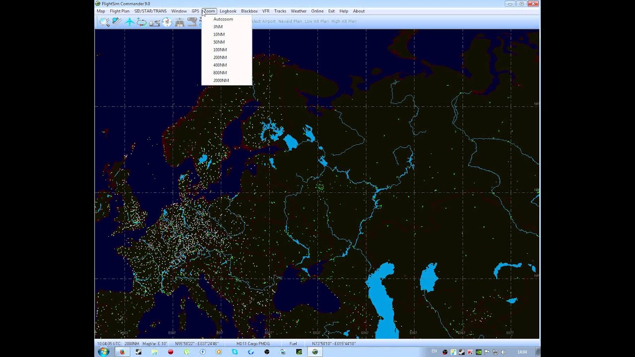Click the 2000NM zoom status field
635x357 pixels.
pos(131,344)
